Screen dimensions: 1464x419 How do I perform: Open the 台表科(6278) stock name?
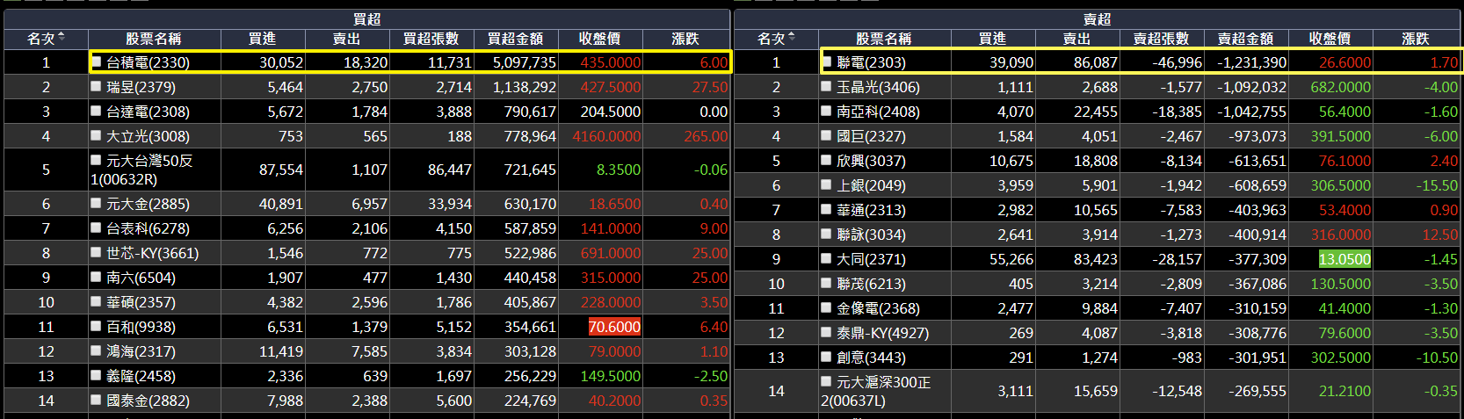tap(148, 228)
